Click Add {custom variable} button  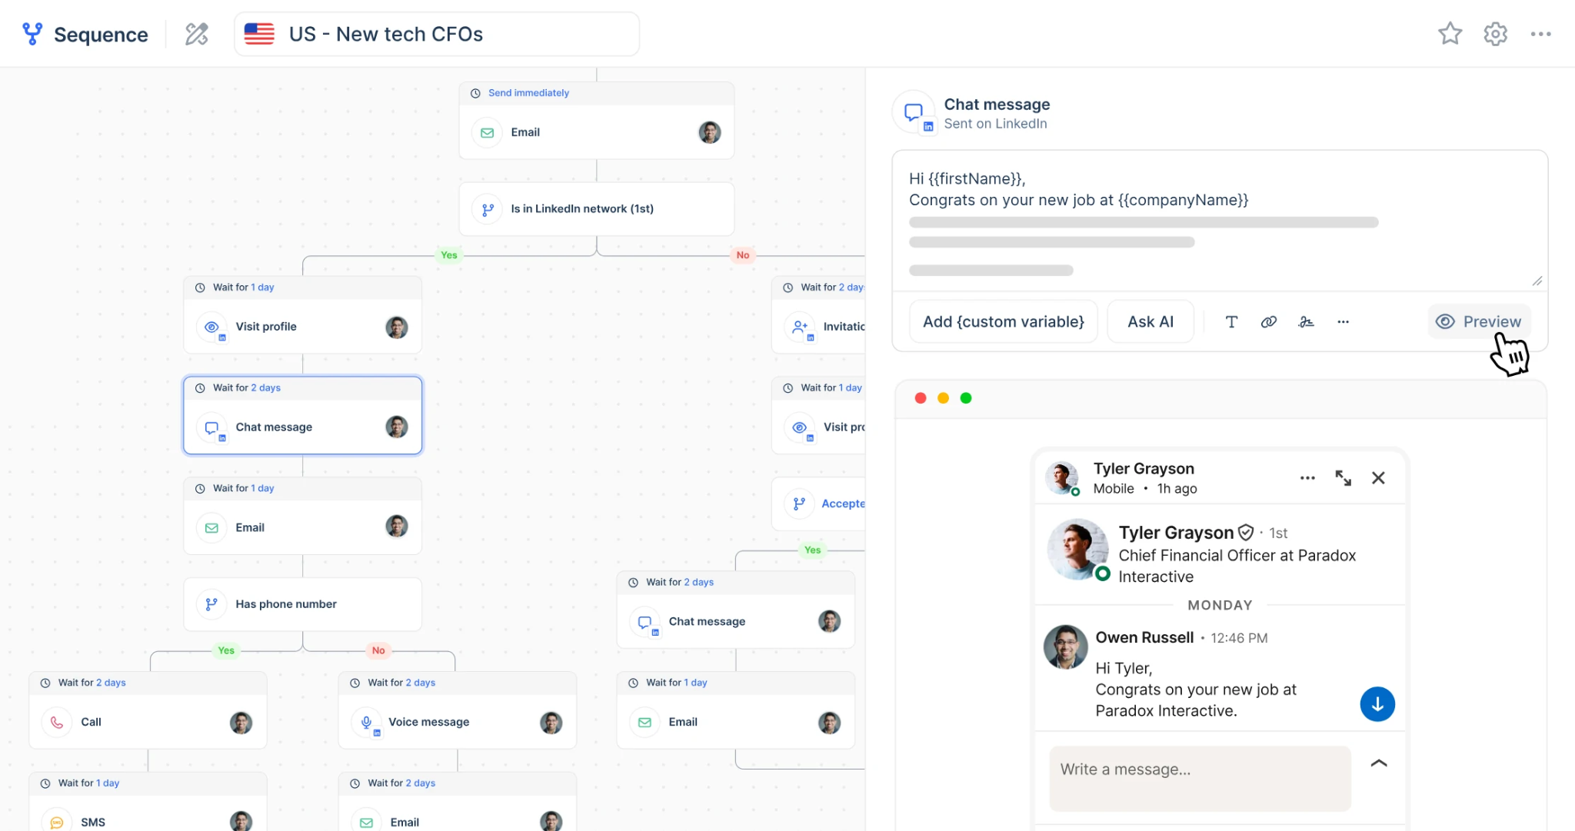pos(1004,321)
